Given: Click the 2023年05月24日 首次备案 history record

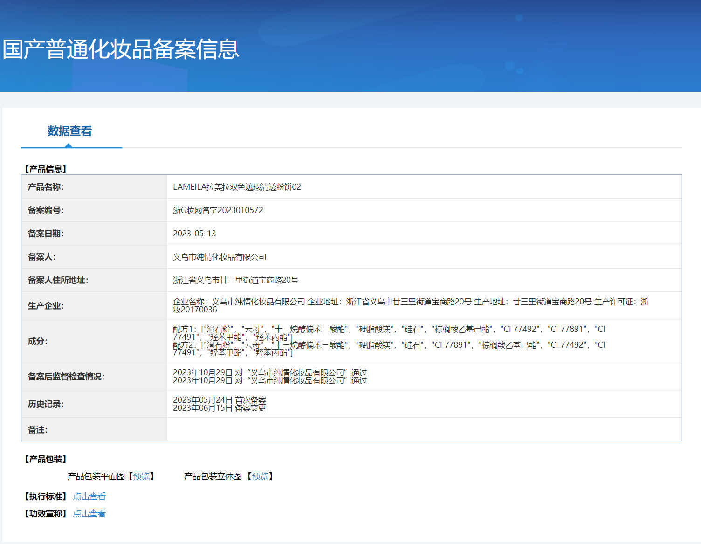Looking at the screenshot, I should pyautogui.click(x=220, y=400).
